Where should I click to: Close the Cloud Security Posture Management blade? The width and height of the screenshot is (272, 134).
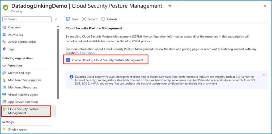[265, 6]
